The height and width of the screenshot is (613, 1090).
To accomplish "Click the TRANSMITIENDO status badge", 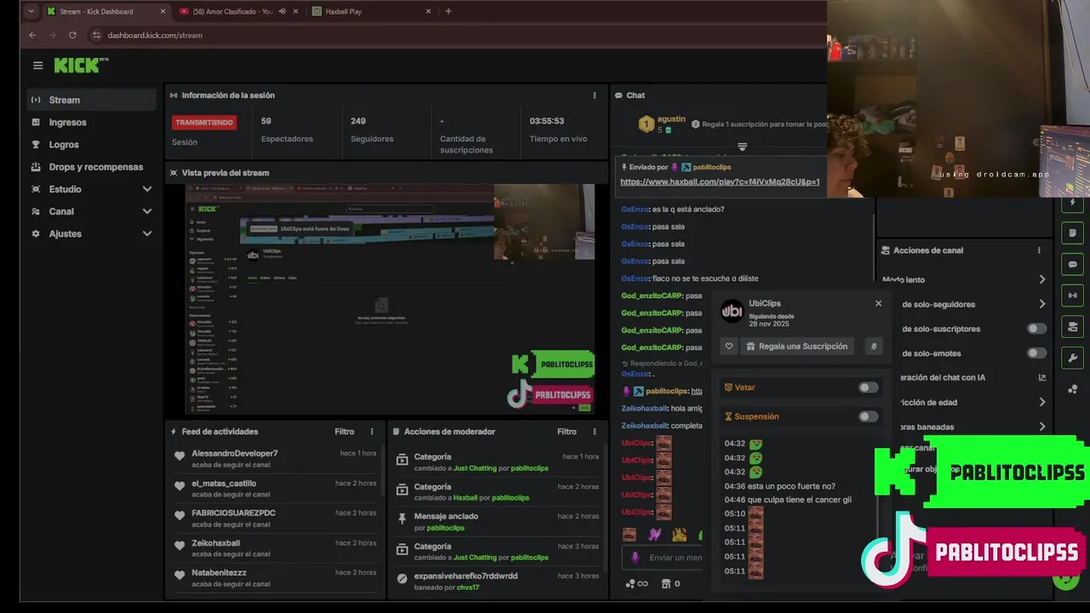I will click(x=204, y=123).
